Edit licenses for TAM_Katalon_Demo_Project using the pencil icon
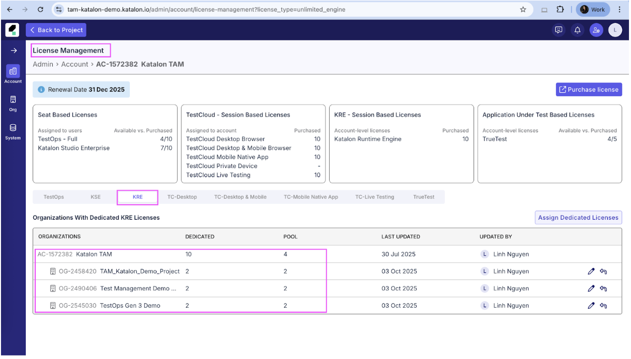This screenshot has width=631, height=359. (591, 271)
